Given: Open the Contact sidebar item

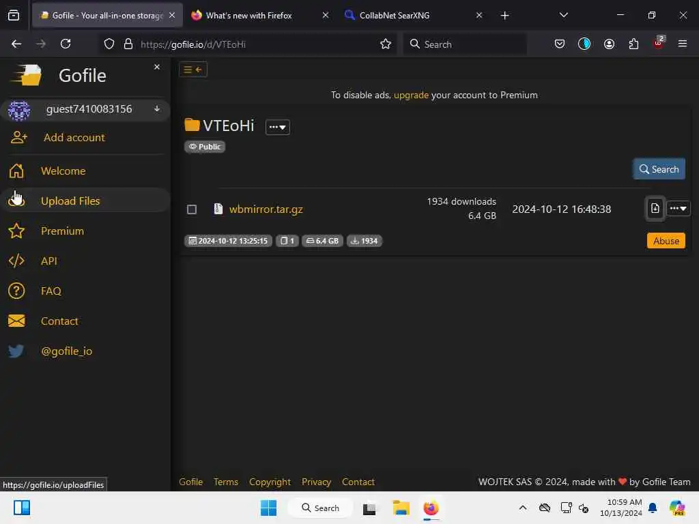Looking at the screenshot, I should (x=59, y=321).
